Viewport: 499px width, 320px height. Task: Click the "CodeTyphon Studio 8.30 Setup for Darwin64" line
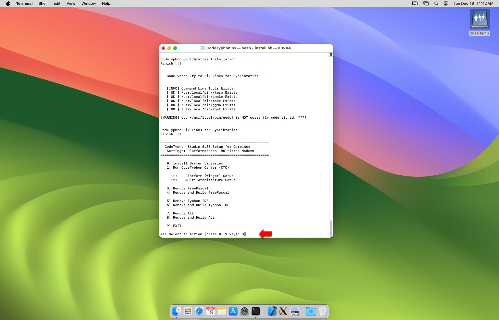(x=207, y=147)
